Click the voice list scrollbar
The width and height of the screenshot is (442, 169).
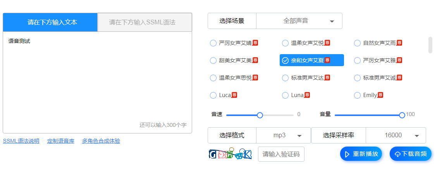(430, 45)
